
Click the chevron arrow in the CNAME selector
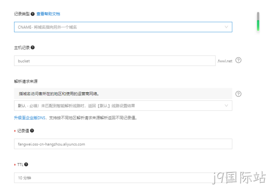click(226, 27)
